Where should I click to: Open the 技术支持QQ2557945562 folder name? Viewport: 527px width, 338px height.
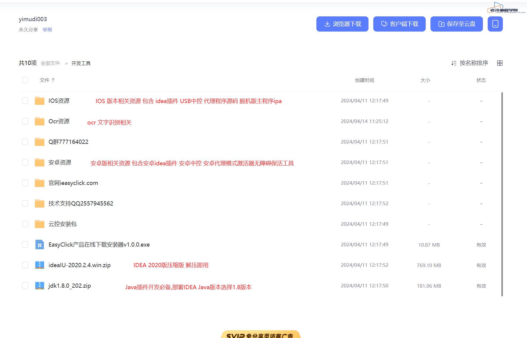[x=81, y=203]
